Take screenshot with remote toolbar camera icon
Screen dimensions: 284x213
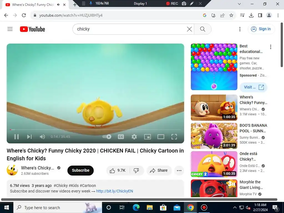tap(184, 3)
